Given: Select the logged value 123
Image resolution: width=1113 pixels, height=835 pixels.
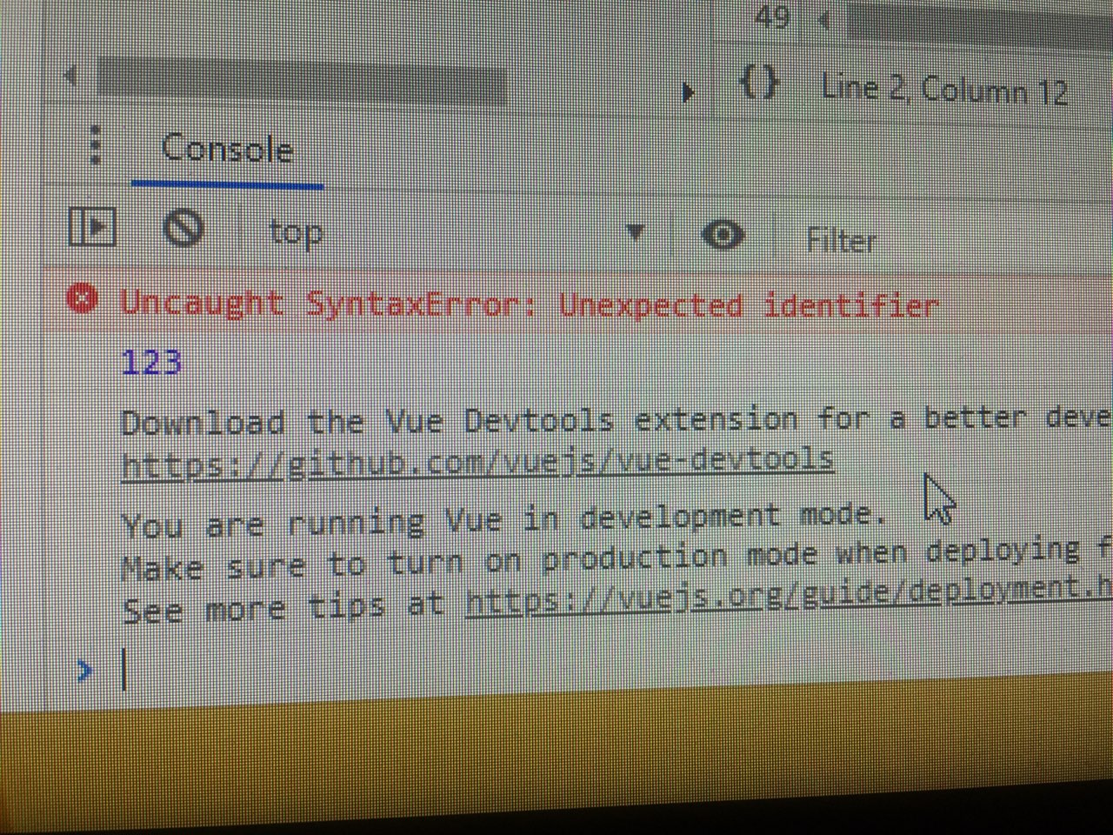Looking at the screenshot, I should pyautogui.click(x=151, y=361).
